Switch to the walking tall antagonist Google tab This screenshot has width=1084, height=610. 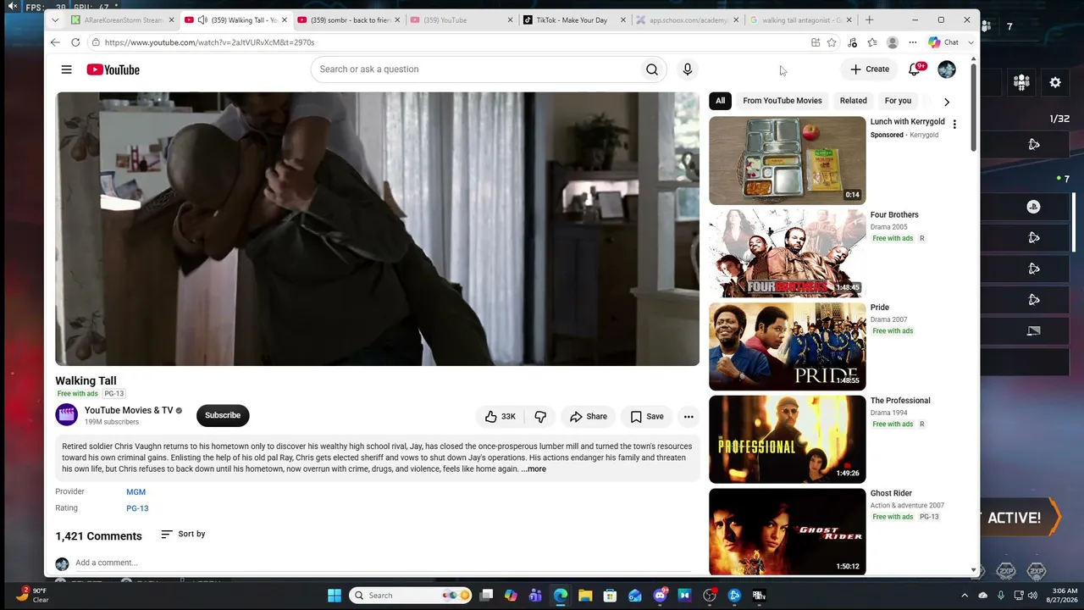coord(801,20)
